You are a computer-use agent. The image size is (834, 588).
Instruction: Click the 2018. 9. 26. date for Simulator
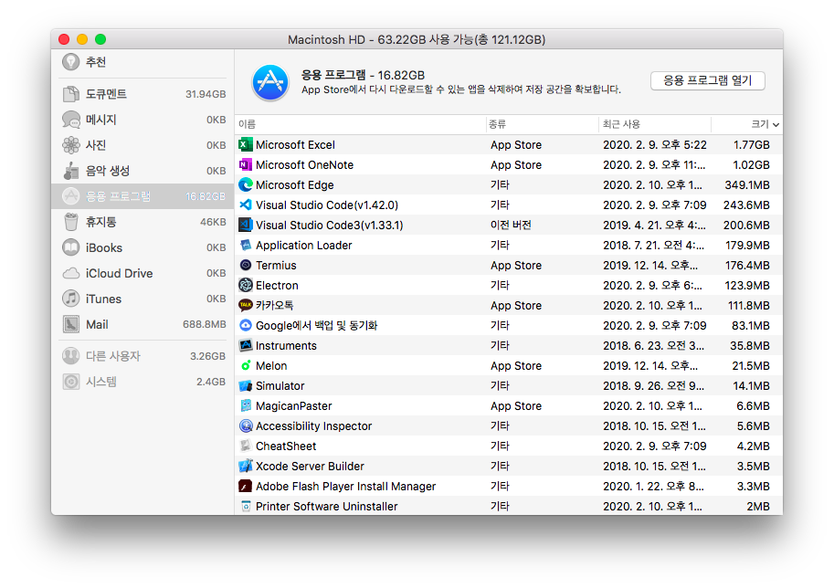653,386
